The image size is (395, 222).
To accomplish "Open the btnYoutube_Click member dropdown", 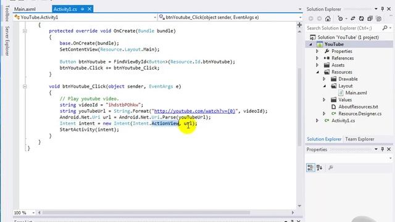I will (x=300, y=17).
